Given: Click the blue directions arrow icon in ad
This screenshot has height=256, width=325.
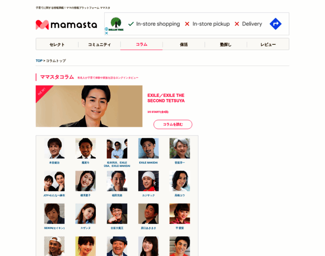Looking at the screenshot, I should 275,24.
